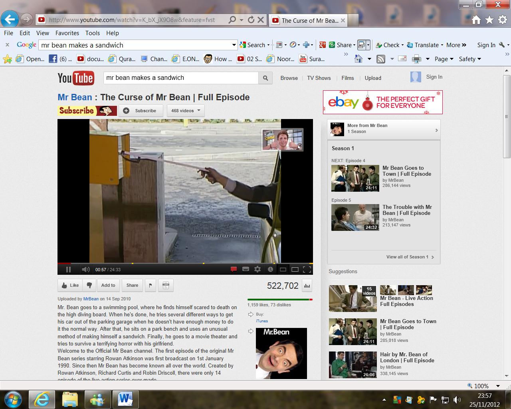Flag the video with the flag icon
511x409 pixels.
pyautogui.click(x=151, y=285)
